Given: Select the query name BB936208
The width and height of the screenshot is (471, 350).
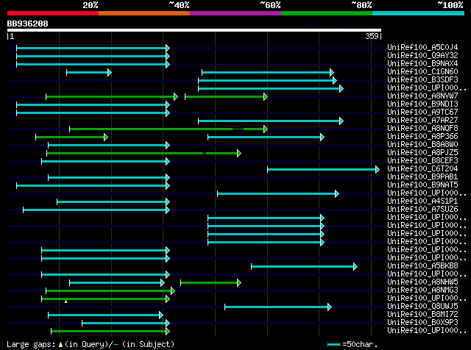Looking at the screenshot, I should [x=28, y=24].
